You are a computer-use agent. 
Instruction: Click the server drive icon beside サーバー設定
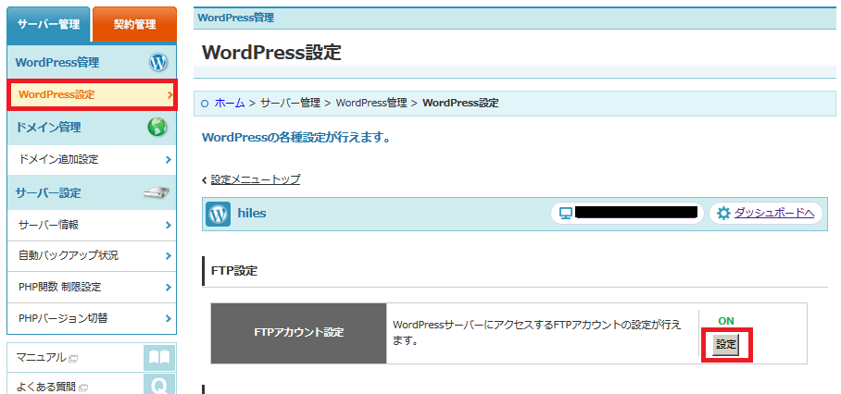click(x=157, y=192)
